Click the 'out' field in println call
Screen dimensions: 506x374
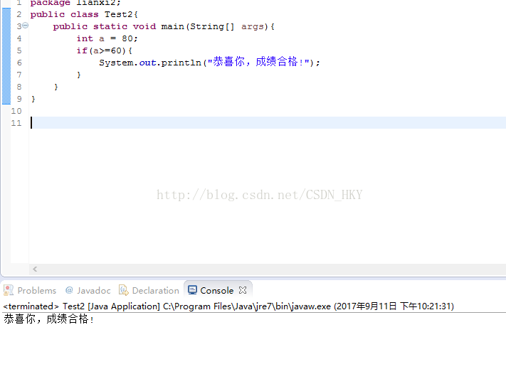point(147,63)
